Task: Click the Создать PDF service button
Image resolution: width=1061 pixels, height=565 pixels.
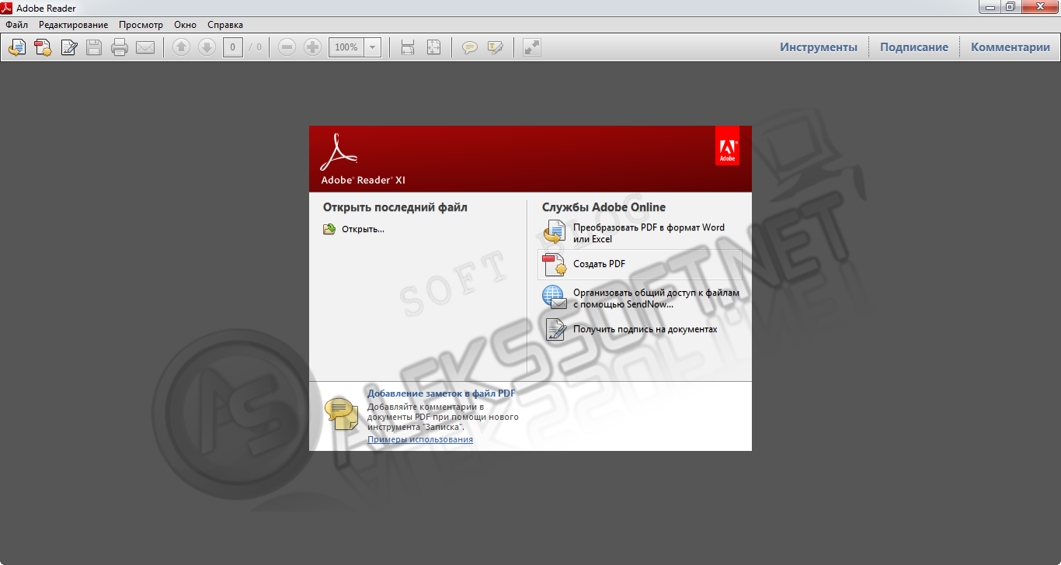Action: 640,264
